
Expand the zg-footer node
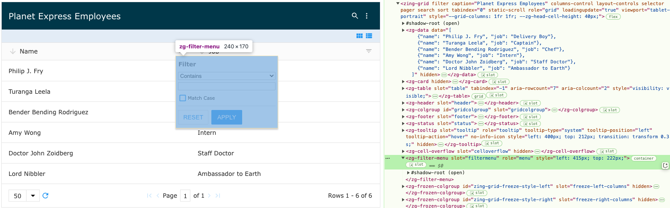coord(403,117)
